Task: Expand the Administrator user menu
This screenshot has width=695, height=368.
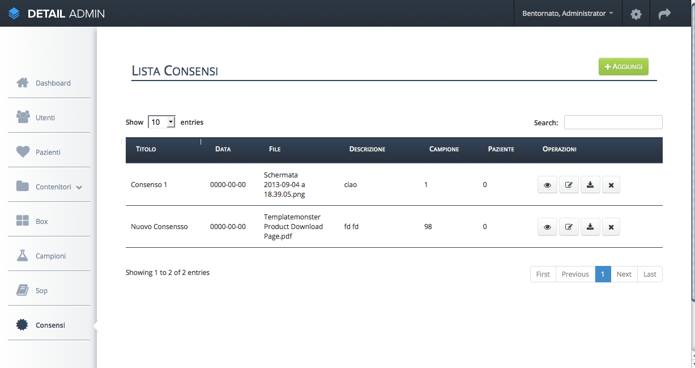Action: coord(568,14)
